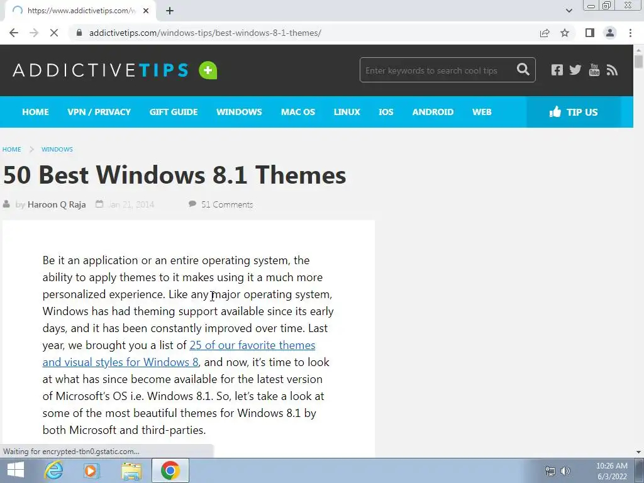This screenshot has height=483, width=644.
Task: Open the Twitter icon link
Action: pos(575,70)
